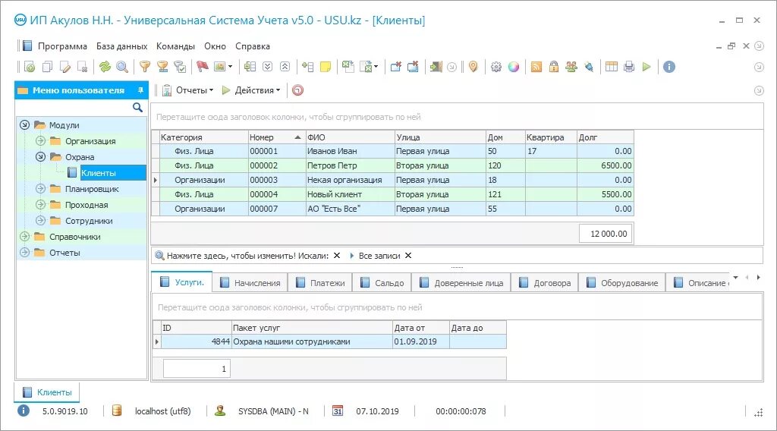Image resolution: width=777 pixels, height=431 pixels.
Task: Open the Программа menu
Action: coord(62,46)
